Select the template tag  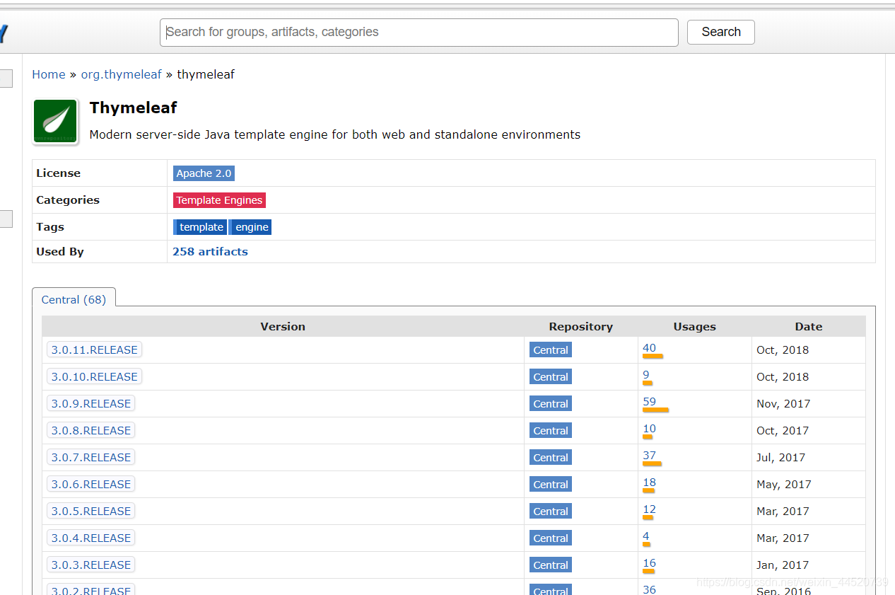pyautogui.click(x=200, y=227)
